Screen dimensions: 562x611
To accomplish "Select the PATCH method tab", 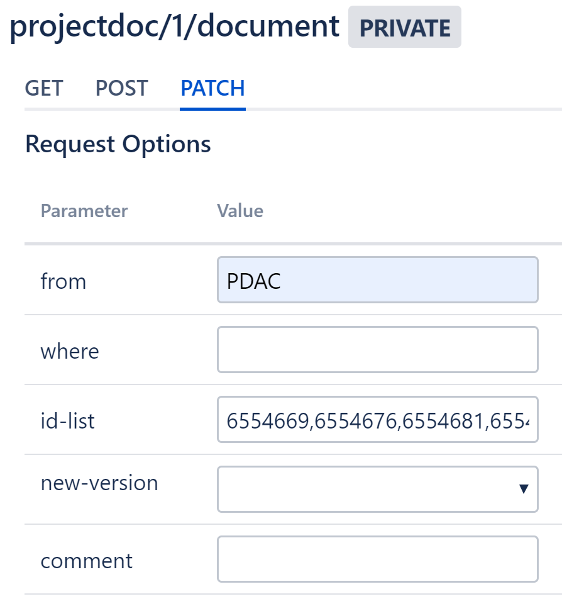I will [x=212, y=88].
